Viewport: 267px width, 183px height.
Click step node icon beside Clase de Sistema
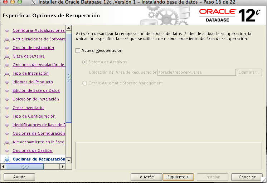[7, 56]
